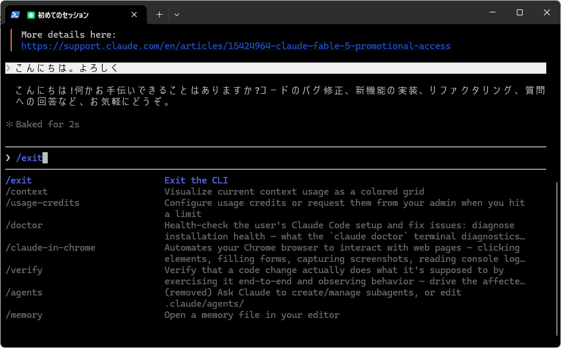Click the green Claude session icon in the tab
Viewport: 561px width, 348px height.
(31, 15)
